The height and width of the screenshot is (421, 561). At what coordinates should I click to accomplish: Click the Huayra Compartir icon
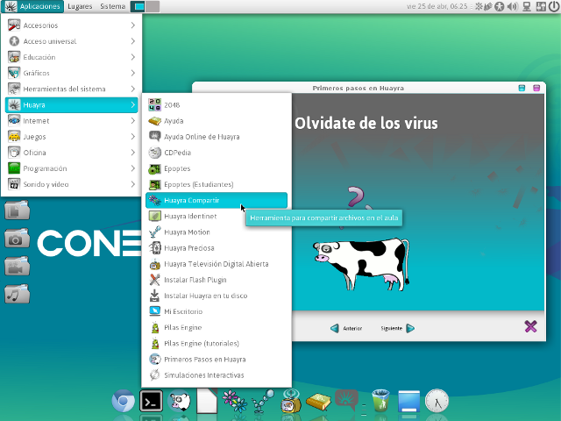(154, 200)
